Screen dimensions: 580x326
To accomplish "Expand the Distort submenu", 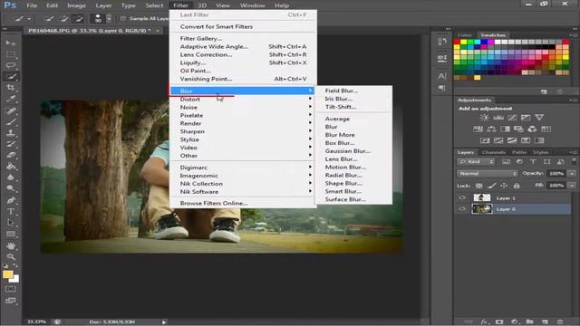I will coord(242,99).
